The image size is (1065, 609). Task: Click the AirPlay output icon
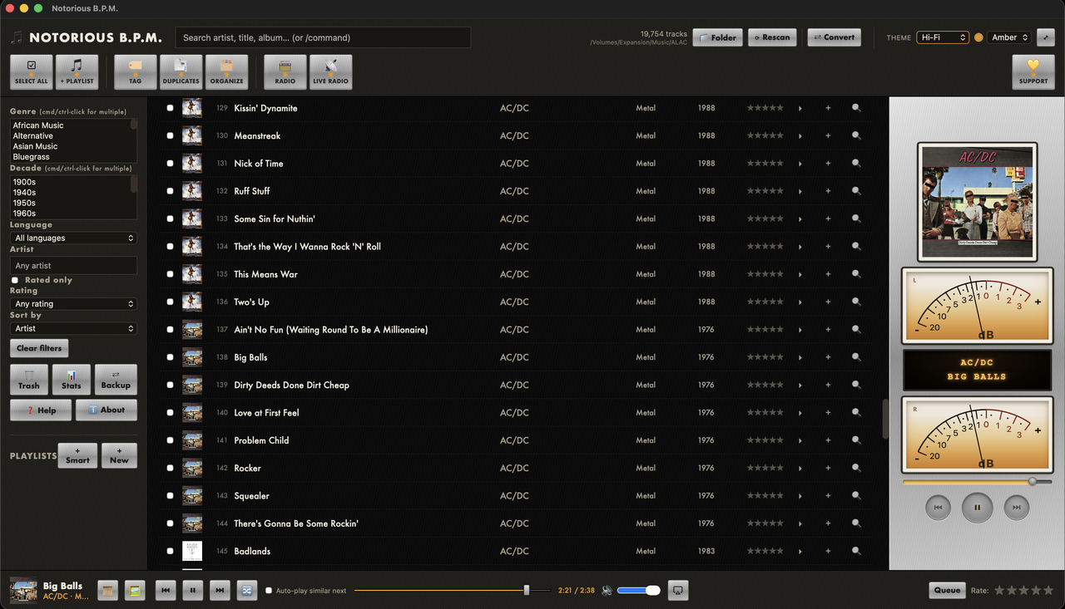(678, 590)
